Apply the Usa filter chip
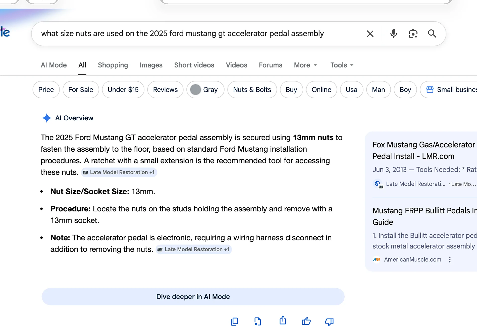 tap(352, 90)
